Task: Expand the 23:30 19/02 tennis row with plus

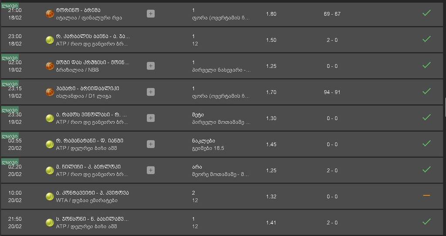Action: click(x=151, y=118)
